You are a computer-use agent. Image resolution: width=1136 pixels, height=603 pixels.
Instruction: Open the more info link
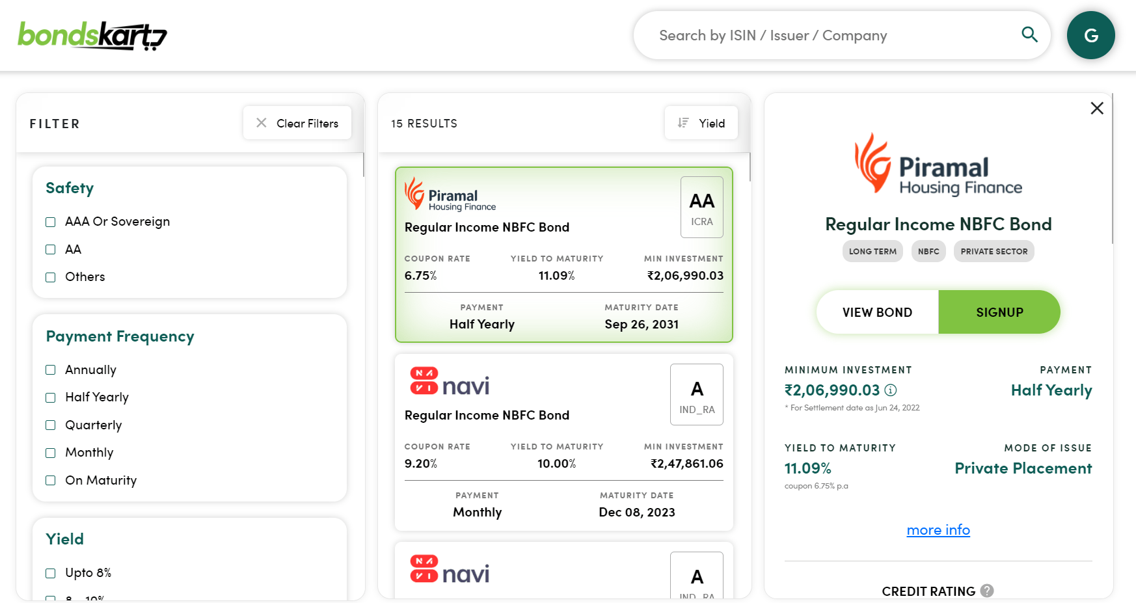(x=938, y=530)
